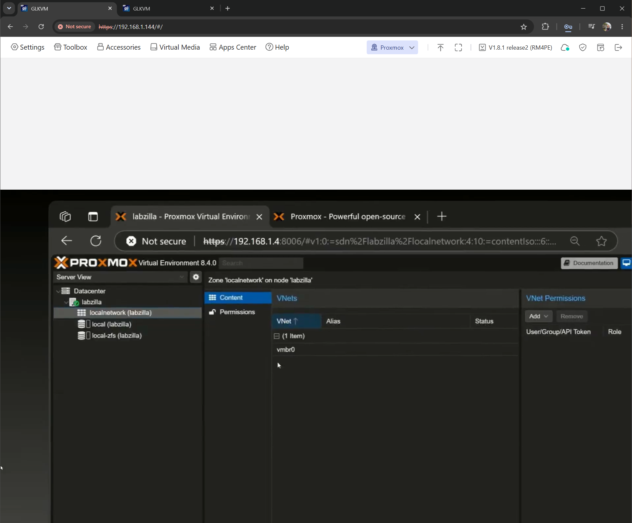Add a new tab in the remote browser
This screenshot has width=632, height=523.
point(442,216)
